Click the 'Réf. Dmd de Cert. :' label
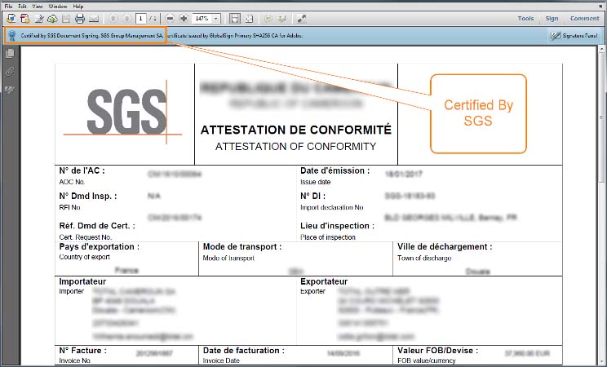Screen dimensions: 607x367 [97, 226]
